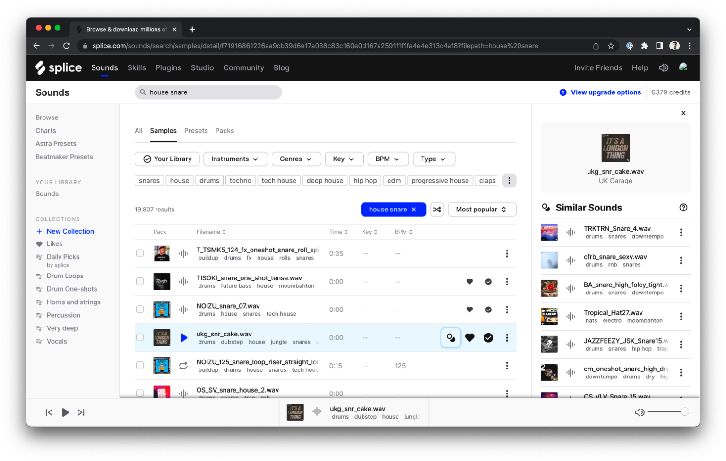
Task: Mute audio with the speaker icon in navbar
Action: [664, 67]
